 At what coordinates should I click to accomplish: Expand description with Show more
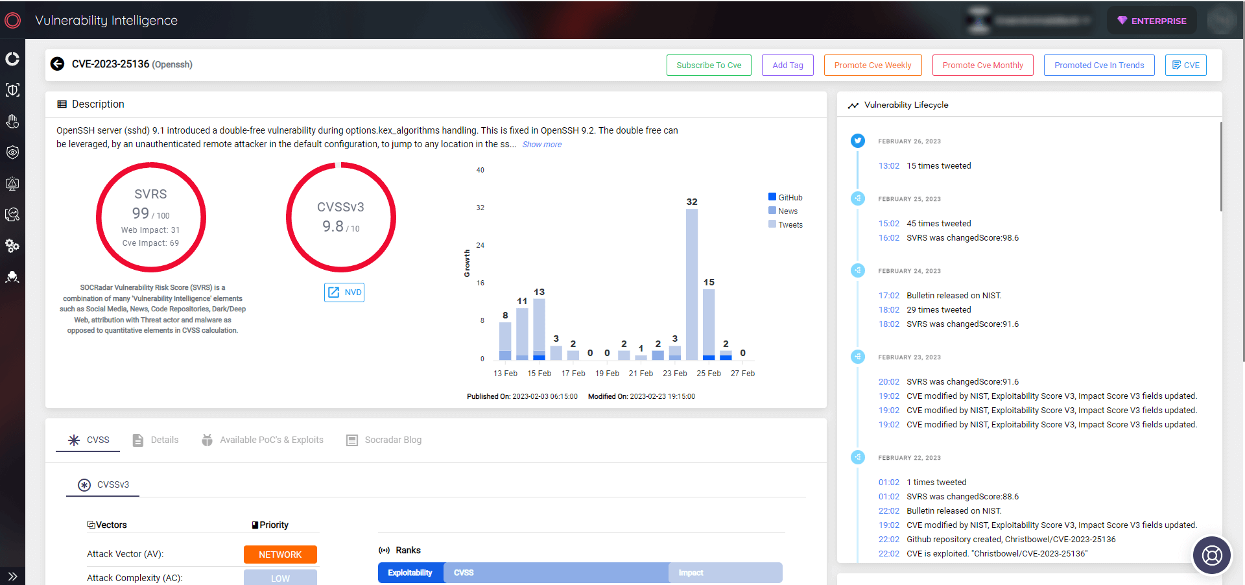(x=542, y=145)
